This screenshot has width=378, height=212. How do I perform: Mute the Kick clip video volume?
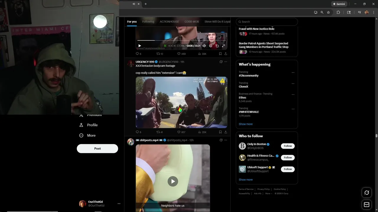click(x=204, y=46)
